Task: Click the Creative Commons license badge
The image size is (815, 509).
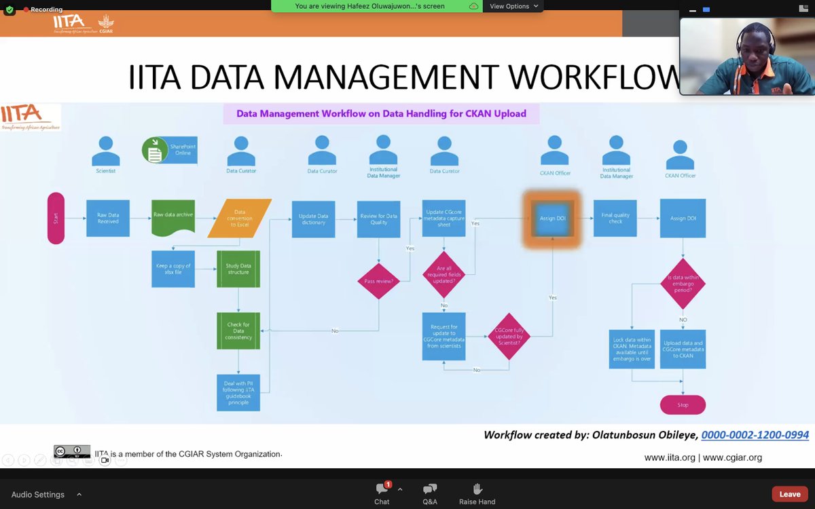Action: click(72, 451)
